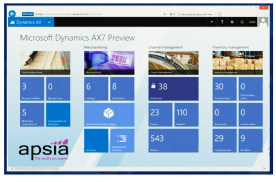This screenshot has height=182, width=276.
Task: Open the Devices tile showing 23
Action: (160, 115)
